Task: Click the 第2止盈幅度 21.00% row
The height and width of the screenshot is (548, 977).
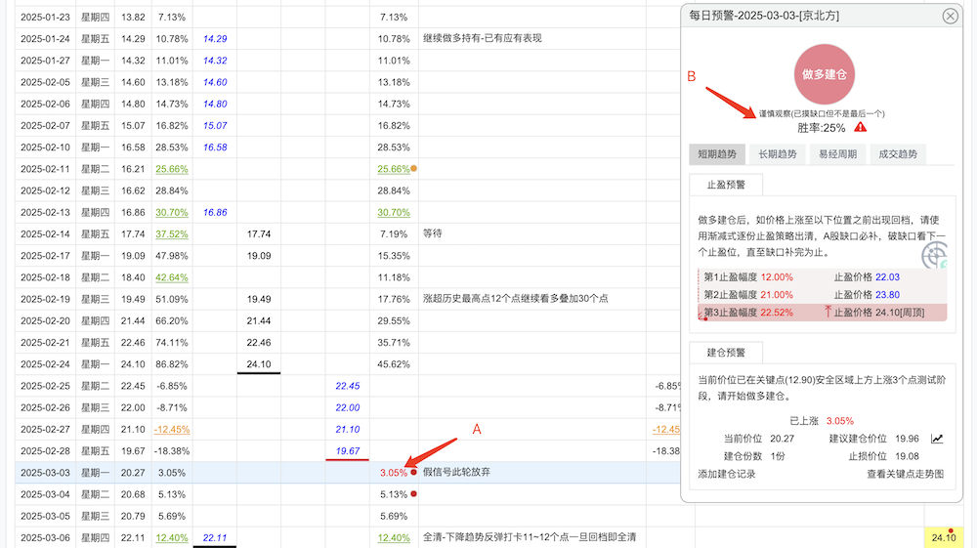Action: point(823,295)
